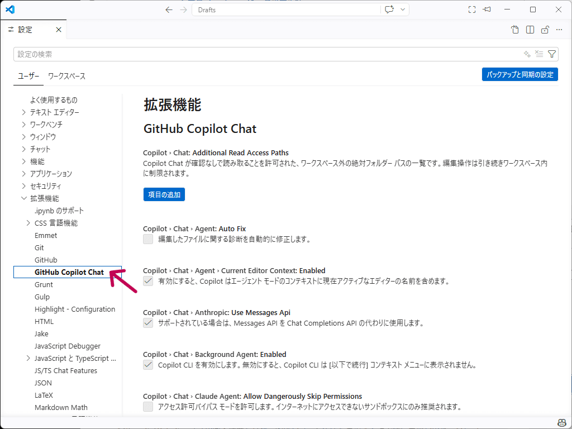
Task: Open settings JSON file icon
Action: (514, 30)
